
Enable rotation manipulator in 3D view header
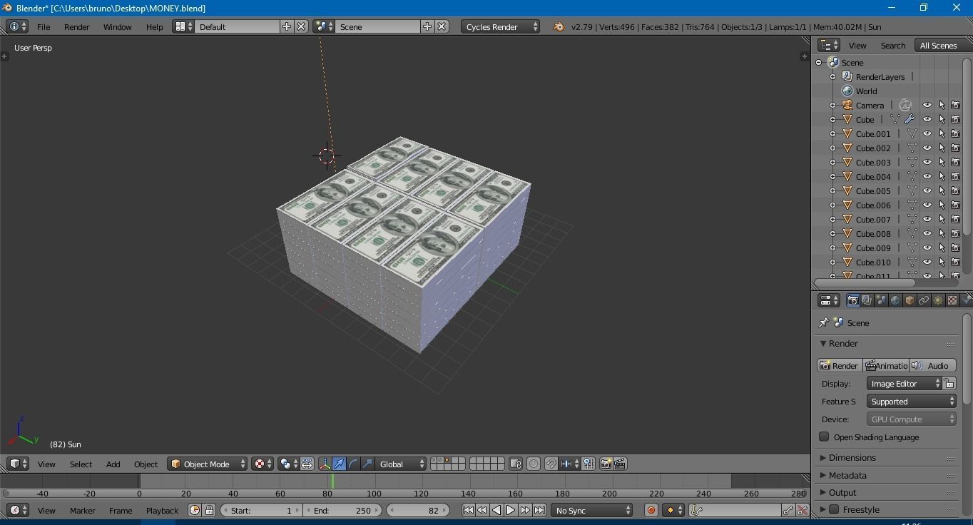pos(353,464)
